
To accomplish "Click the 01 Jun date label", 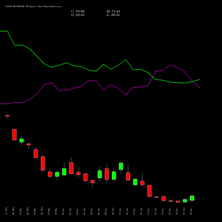I will [63, 211].
